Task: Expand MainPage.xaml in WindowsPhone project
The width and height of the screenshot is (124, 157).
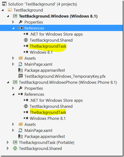Action: (x=13, y=130)
